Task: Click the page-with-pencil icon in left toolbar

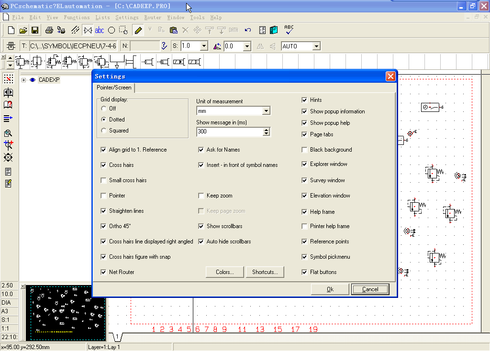Action: [x=8, y=184]
